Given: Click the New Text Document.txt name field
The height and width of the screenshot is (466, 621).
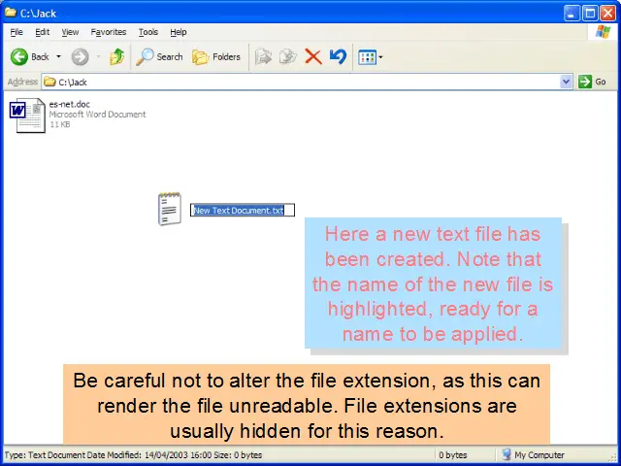Looking at the screenshot, I should pos(239,211).
